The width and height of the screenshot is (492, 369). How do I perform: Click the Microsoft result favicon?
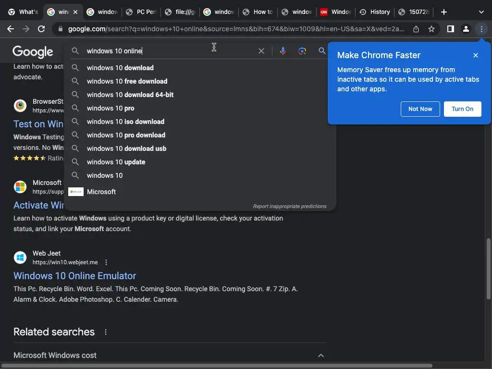[x=20, y=187]
